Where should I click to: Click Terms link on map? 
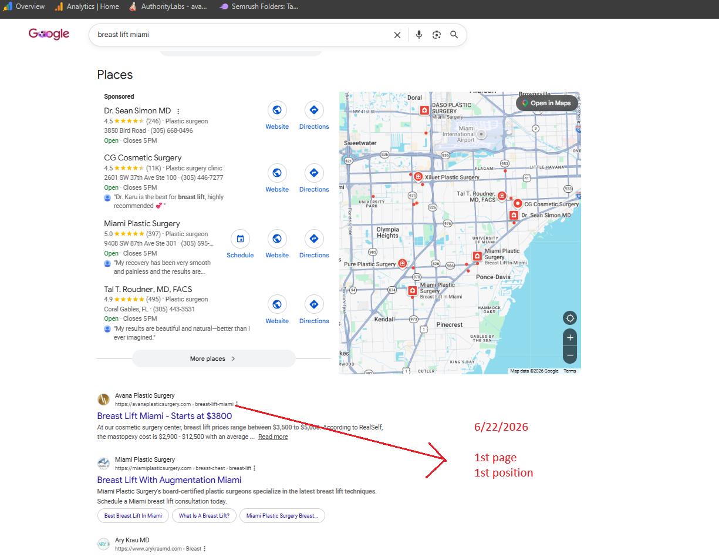pyautogui.click(x=570, y=371)
